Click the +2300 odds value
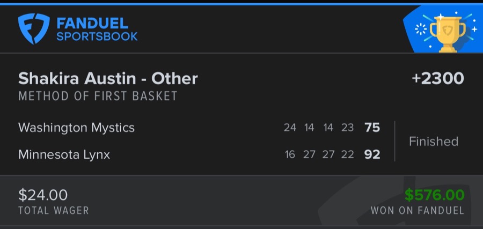483x229 pixels. point(437,79)
